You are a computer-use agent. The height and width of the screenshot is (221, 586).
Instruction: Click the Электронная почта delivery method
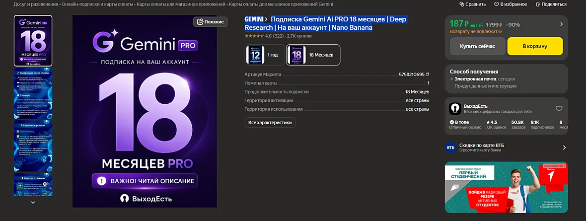tap(475, 79)
